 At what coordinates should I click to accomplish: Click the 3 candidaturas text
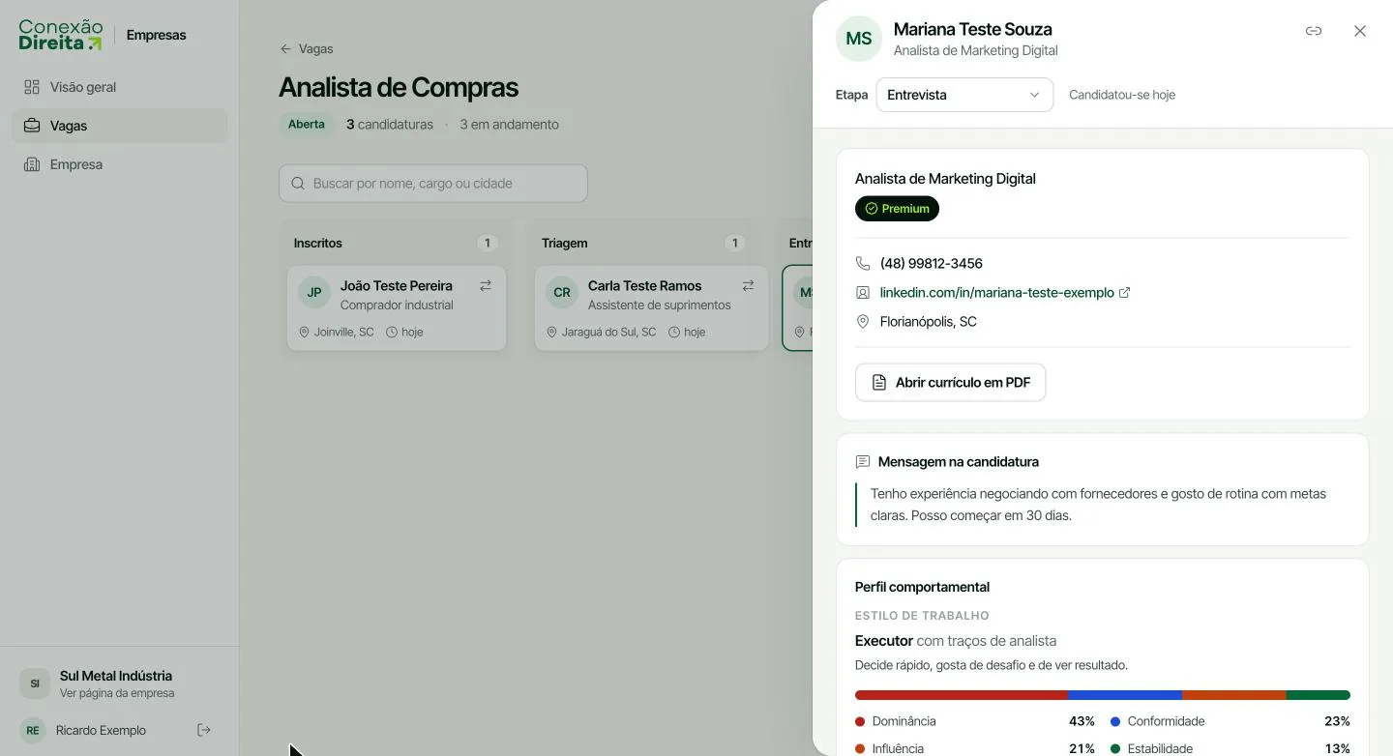click(390, 125)
